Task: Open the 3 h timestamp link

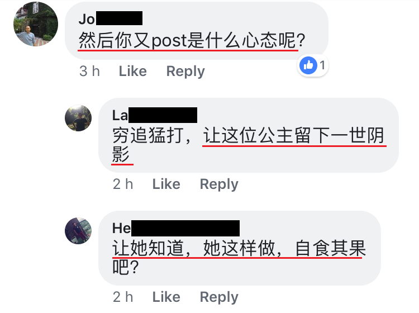Action: (89, 71)
